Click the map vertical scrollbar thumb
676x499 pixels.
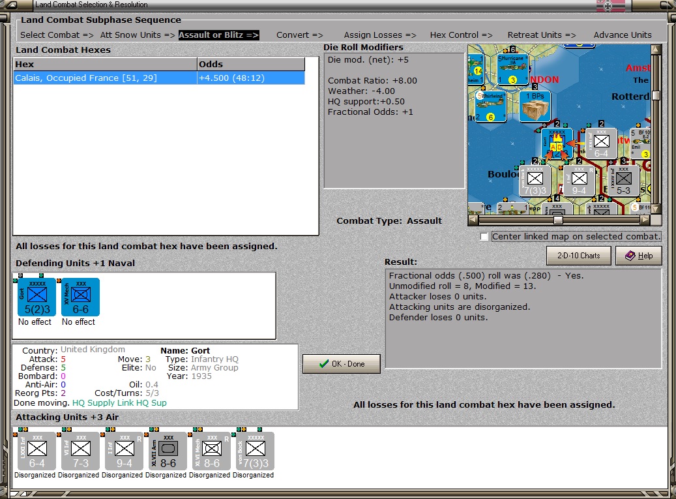(656, 95)
